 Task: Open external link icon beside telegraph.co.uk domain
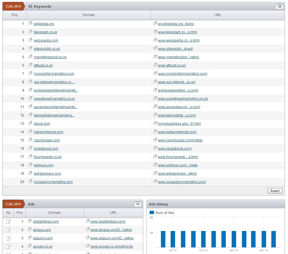click(30, 32)
